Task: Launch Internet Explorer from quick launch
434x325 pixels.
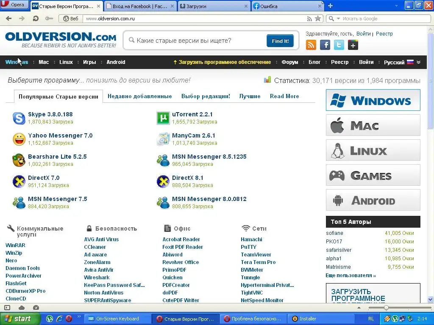Action: 59,319
